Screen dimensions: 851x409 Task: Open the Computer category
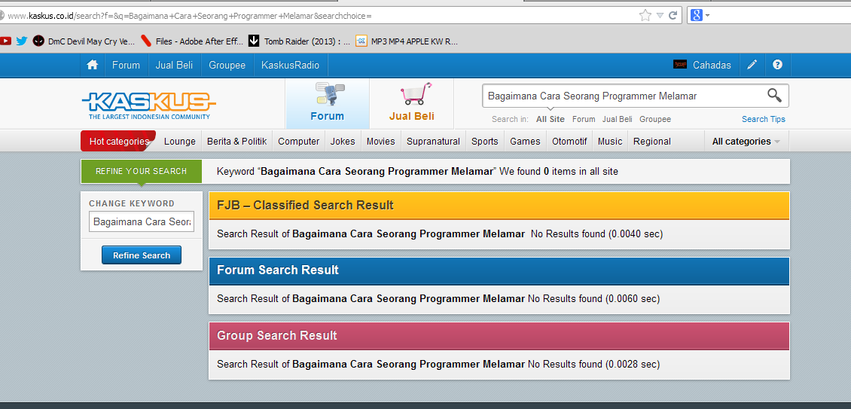298,141
